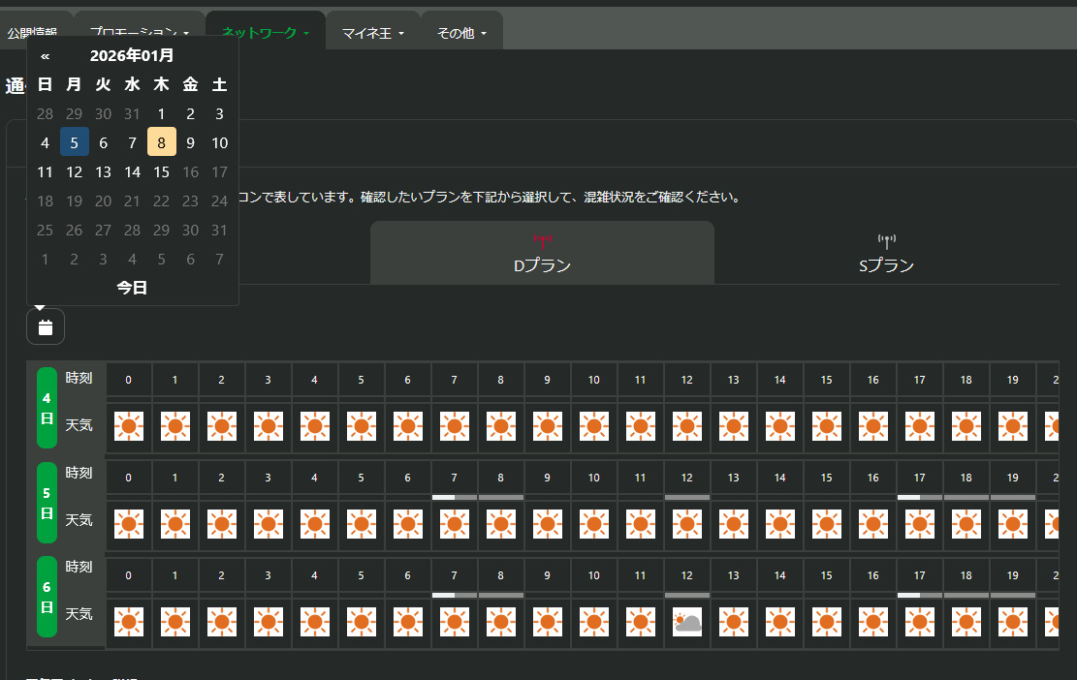
Task: Switch to the Sプラン tab
Action: pos(886,264)
